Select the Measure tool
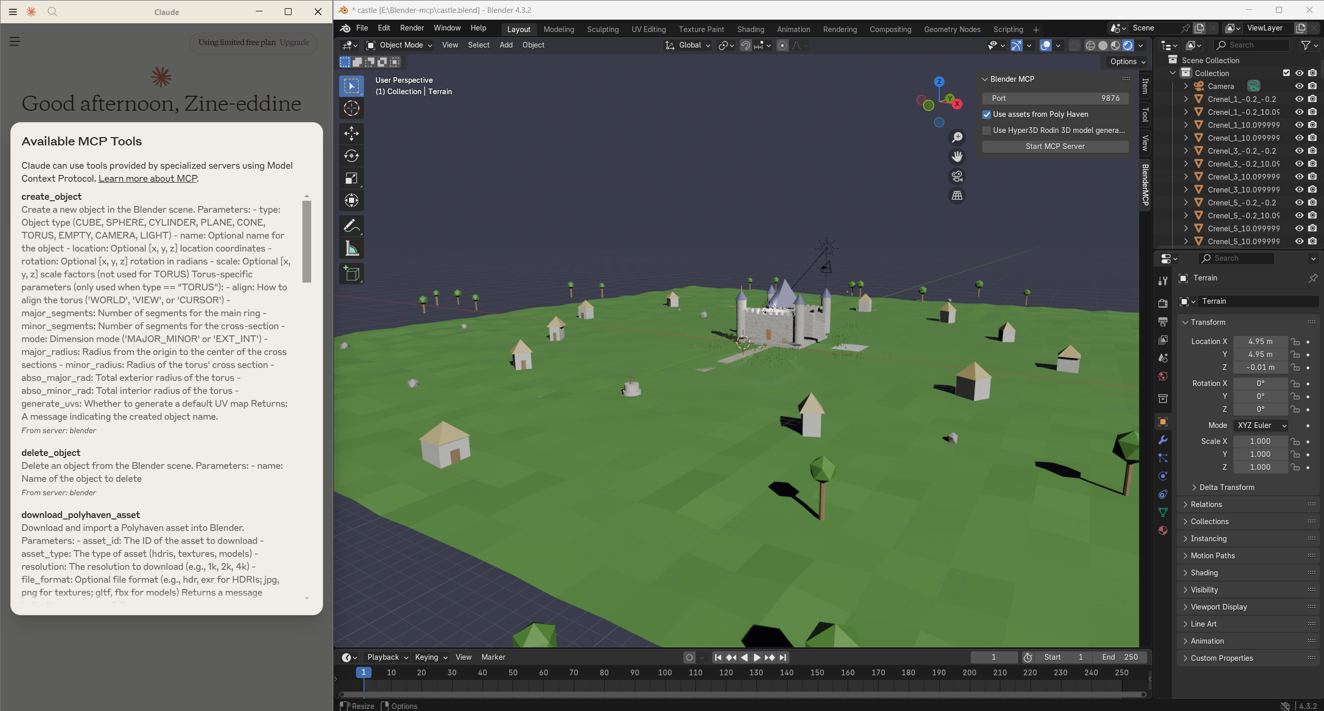Screen dimensions: 1324x711 (351, 249)
